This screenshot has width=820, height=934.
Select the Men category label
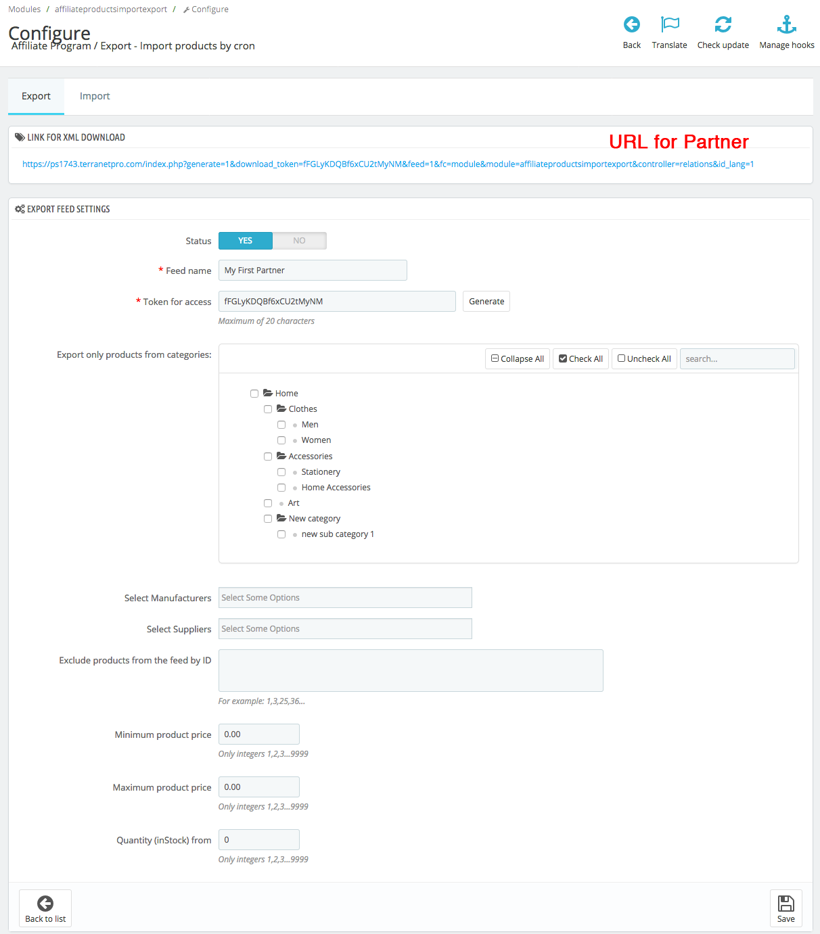310,425
